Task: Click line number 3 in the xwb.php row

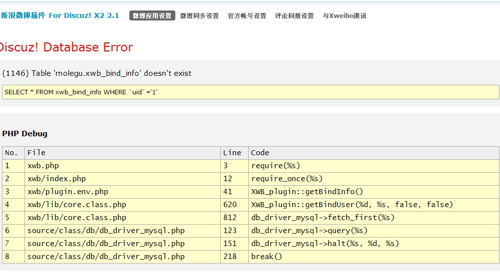Action: coord(234,166)
